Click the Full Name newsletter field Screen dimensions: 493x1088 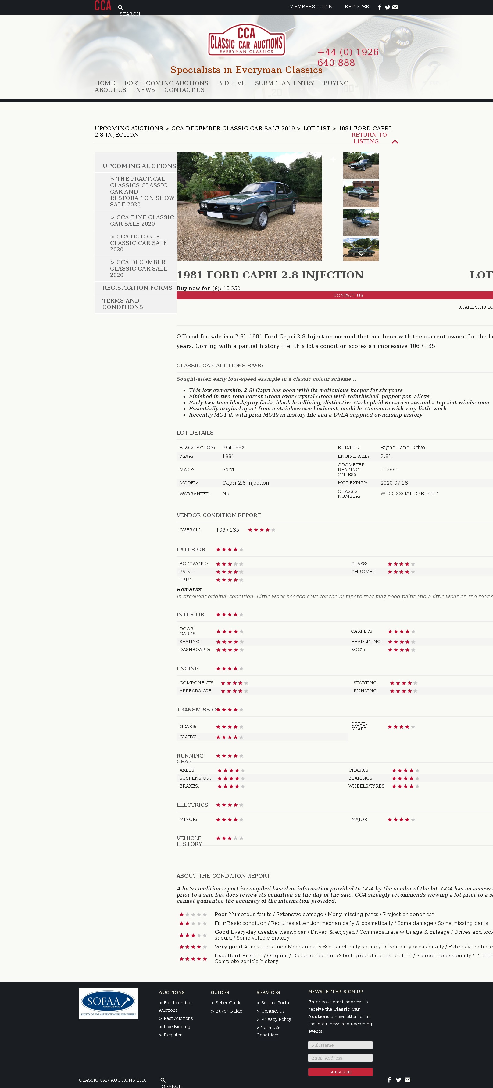click(x=340, y=1045)
